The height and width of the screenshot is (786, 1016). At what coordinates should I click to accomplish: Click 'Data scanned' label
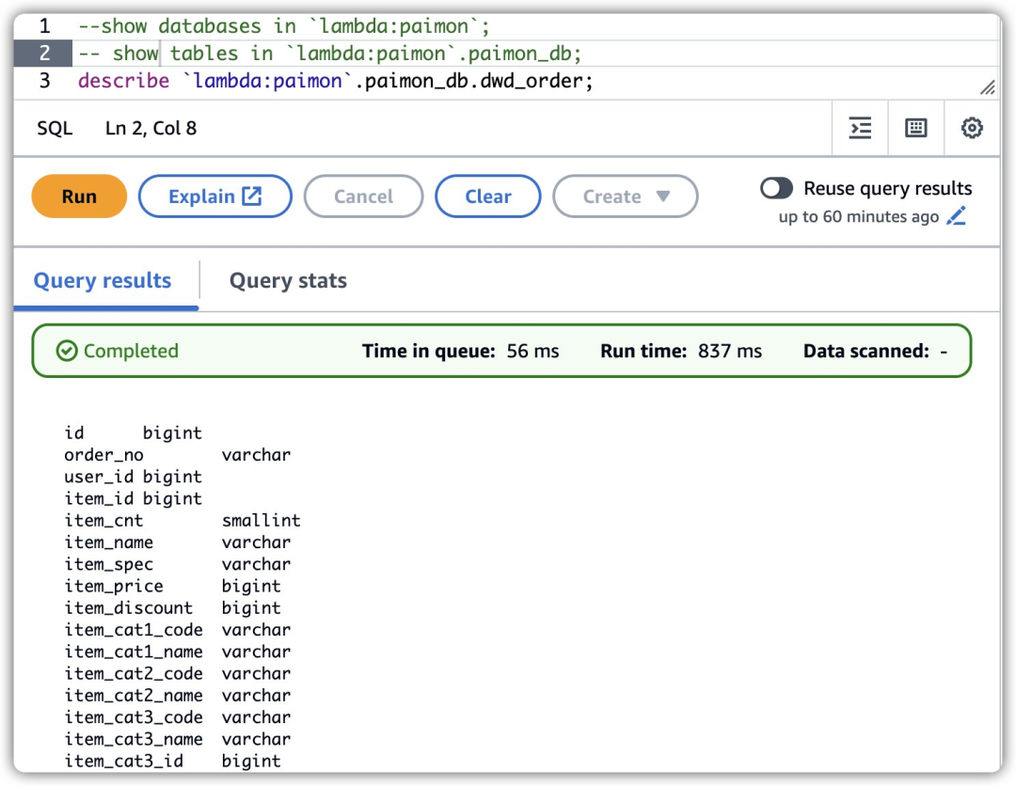(x=866, y=351)
